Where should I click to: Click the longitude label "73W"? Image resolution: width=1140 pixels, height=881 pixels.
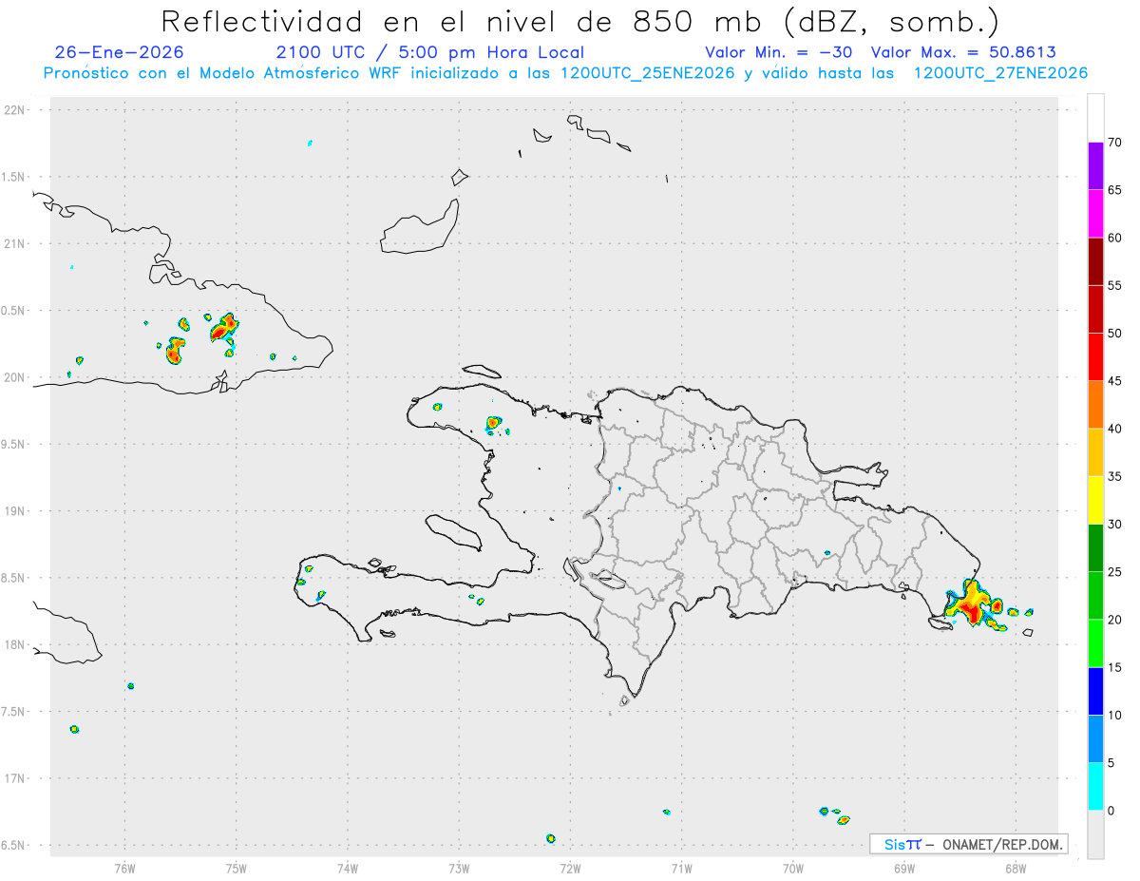click(x=459, y=868)
